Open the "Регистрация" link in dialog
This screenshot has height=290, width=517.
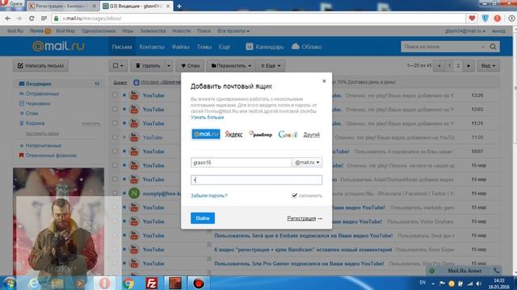301,218
